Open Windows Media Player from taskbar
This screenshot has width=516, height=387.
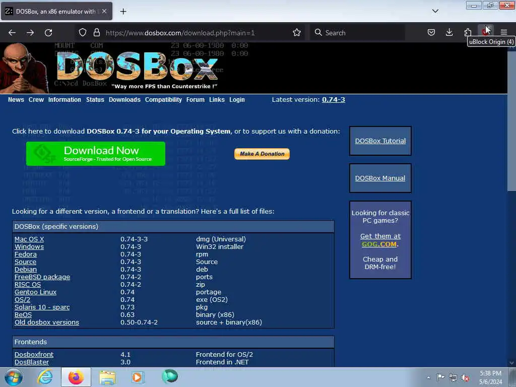(138, 377)
